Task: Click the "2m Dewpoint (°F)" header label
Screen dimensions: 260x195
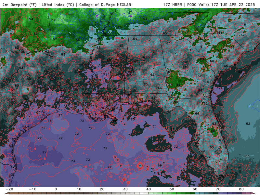Action: click(x=19, y=5)
